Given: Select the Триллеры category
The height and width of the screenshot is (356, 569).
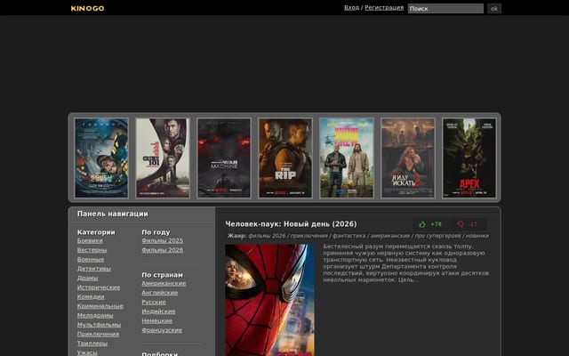Looking at the screenshot, I should 92,344.
